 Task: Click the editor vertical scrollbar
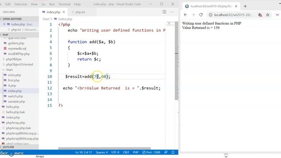pos(177,61)
